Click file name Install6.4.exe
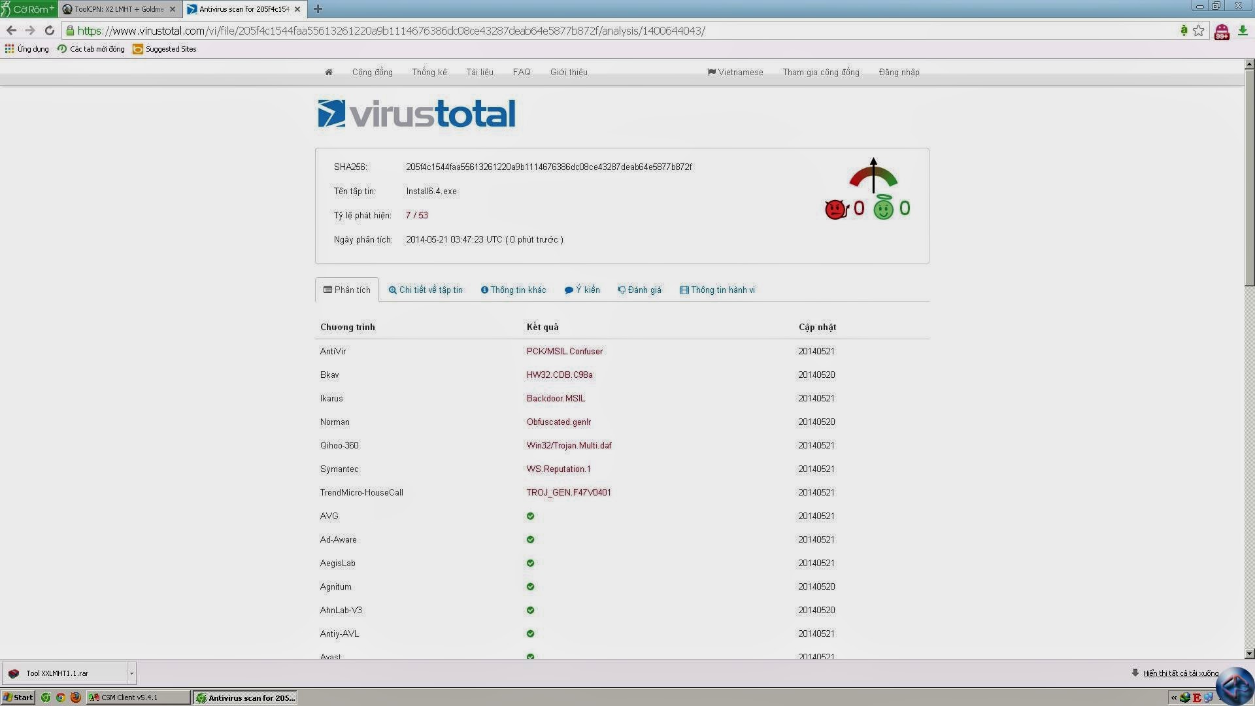Viewport: 1255px width, 706px height. (x=431, y=192)
